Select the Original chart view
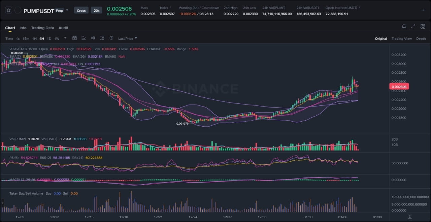Viewport: 431px width, 222px height. [381, 39]
